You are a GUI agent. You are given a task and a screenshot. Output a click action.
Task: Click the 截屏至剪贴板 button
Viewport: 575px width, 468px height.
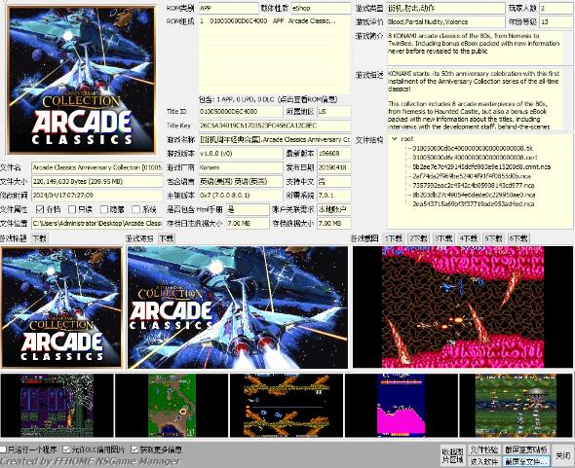(x=526, y=450)
